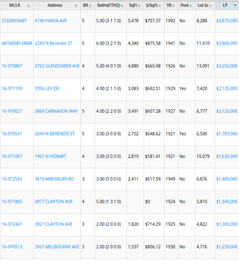The height and width of the screenshot is (260, 239).
Task: Open MLS listing 16-971865
Action: (x=12, y=202)
